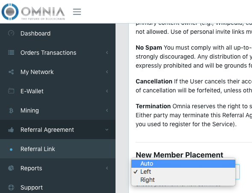Click the E-Wallet wallet icon
252x193 pixels.
(x=11, y=91)
